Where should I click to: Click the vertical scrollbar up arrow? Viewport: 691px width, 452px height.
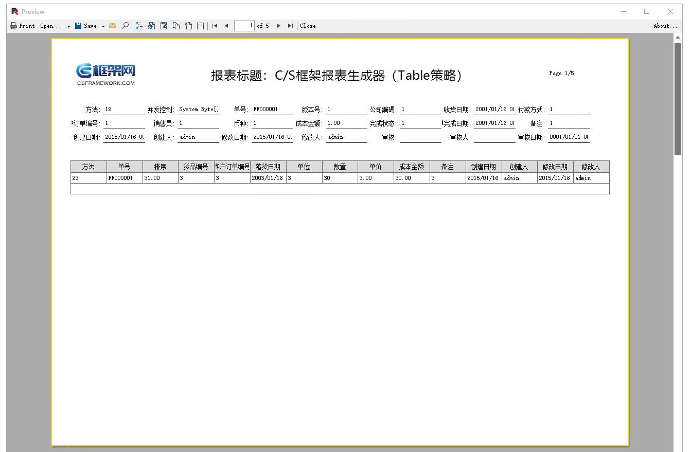click(678, 37)
